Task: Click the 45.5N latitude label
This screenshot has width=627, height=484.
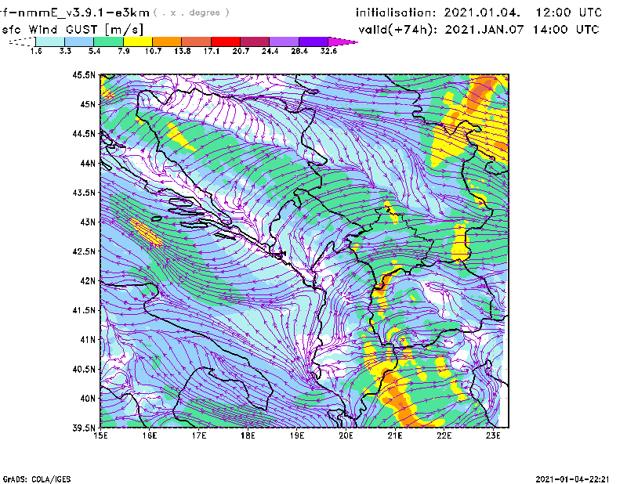Action: (85, 74)
